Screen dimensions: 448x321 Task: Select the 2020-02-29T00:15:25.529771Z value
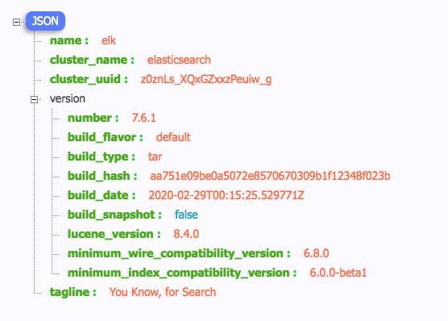tap(226, 195)
